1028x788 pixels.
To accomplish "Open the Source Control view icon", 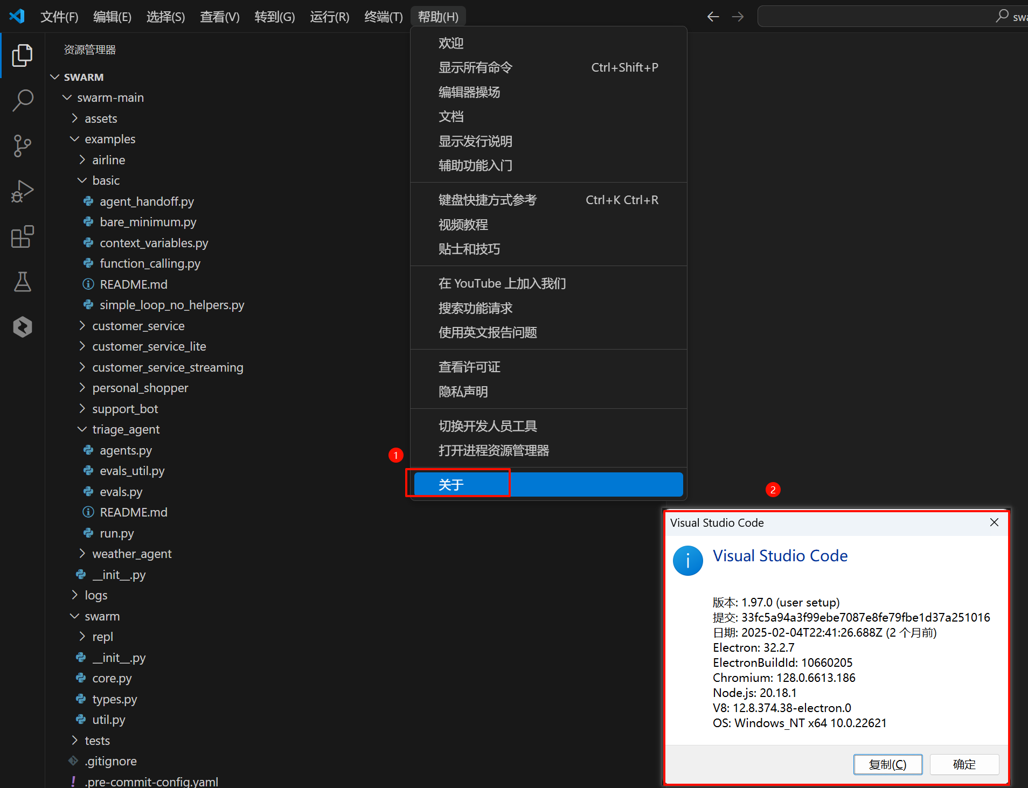I will click(22, 146).
